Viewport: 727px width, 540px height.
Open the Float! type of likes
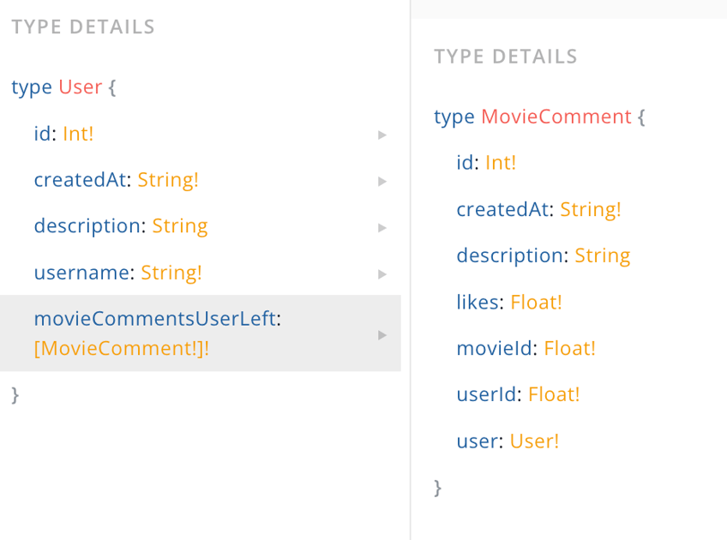pyautogui.click(x=536, y=302)
